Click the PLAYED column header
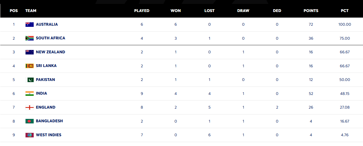Viewport: 363px width, 146px height. [x=142, y=11]
